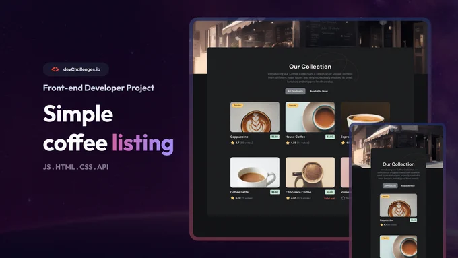The image size is (458, 258).
Task: Click Our Collection heading in mobile mockup
Action: (399, 164)
